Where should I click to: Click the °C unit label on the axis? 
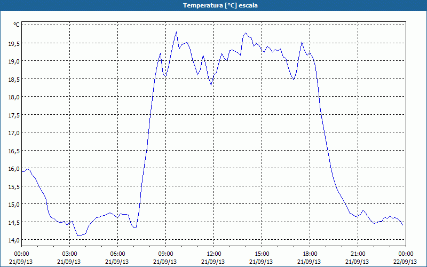17,25
